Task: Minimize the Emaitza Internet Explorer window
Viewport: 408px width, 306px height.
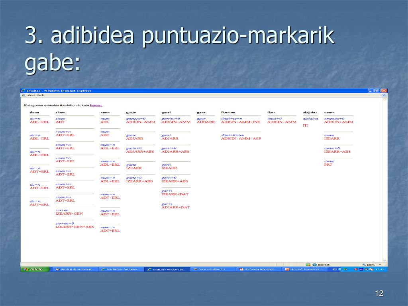Action: (371, 90)
